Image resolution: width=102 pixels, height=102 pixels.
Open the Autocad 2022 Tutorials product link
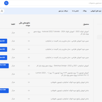click(x=61, y=33)
